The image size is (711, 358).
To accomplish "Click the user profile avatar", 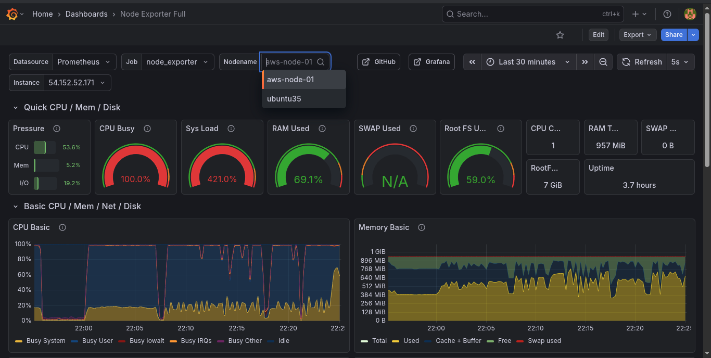I will (x=690, y=14).
